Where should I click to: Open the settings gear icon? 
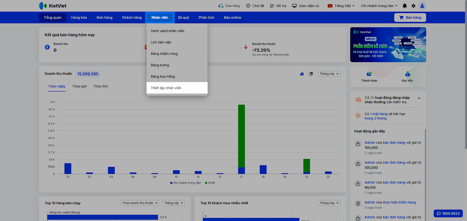(413, 6)
